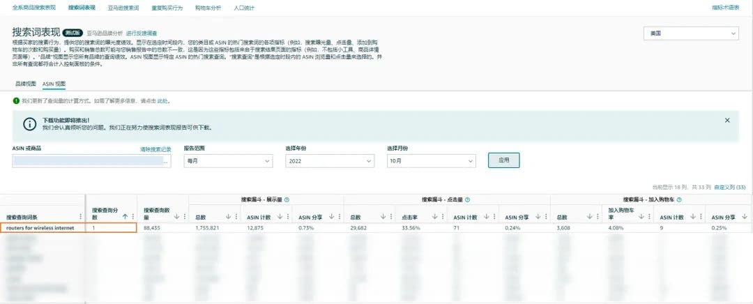Click the 清除搜索记录 link
Image resolution: width=753 pixels, height=304 pixels.
tap(155, 149)
